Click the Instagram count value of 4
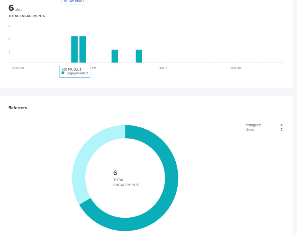The image size is (297, 235). pyautogui.click(x=281, y=125)
